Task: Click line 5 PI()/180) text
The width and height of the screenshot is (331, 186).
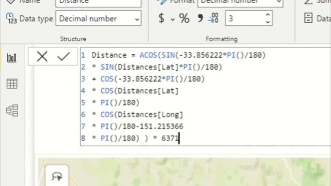Action: click(120, 103)
